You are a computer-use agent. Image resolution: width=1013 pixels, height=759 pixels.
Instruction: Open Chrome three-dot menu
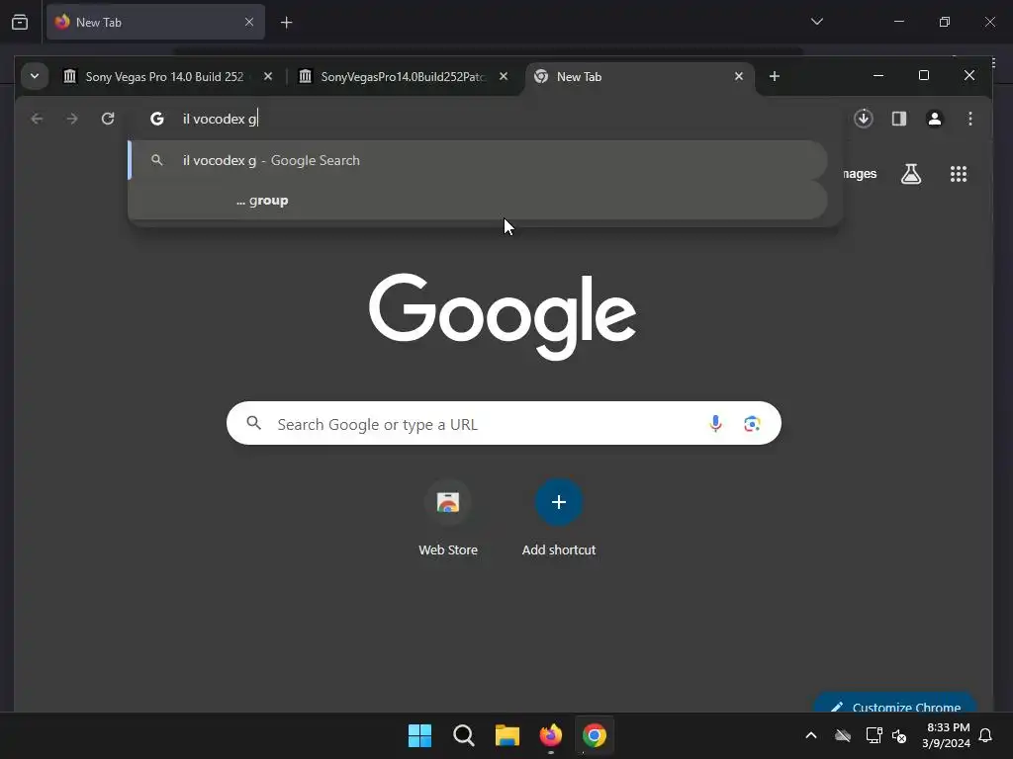pos(969,119)
